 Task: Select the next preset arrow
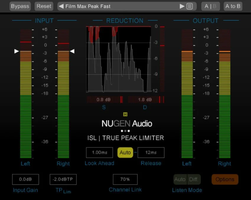pyautogui.click(x=182, y=6)
